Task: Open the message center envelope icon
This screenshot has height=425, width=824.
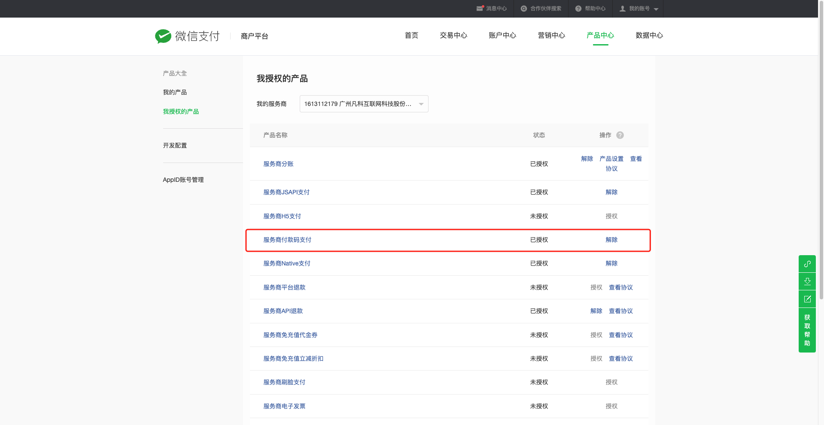Action: [480, 8]
